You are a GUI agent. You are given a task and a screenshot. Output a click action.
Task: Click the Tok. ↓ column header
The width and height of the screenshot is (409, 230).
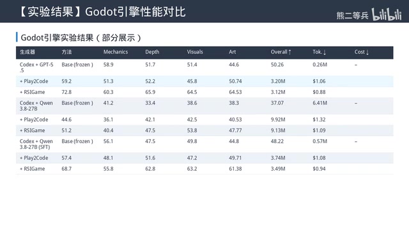(320, 52)
